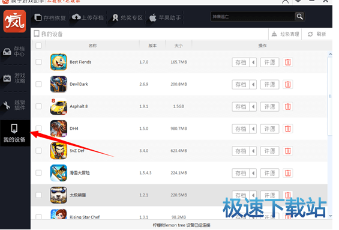Delete Best Fiends with the red trash icon
This screenshot has height=230, width=339.
click(x=288, y=62)
